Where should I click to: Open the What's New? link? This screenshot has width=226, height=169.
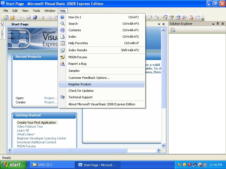26,134
